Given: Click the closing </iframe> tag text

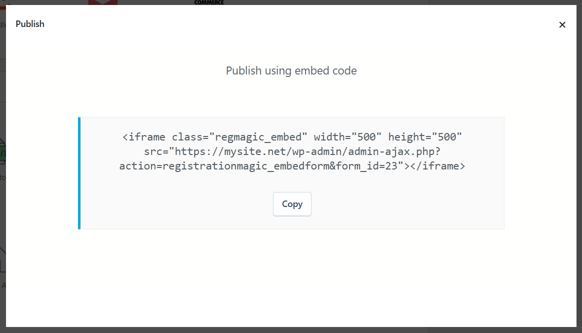Looking at the screenshot, I should 437,166.
